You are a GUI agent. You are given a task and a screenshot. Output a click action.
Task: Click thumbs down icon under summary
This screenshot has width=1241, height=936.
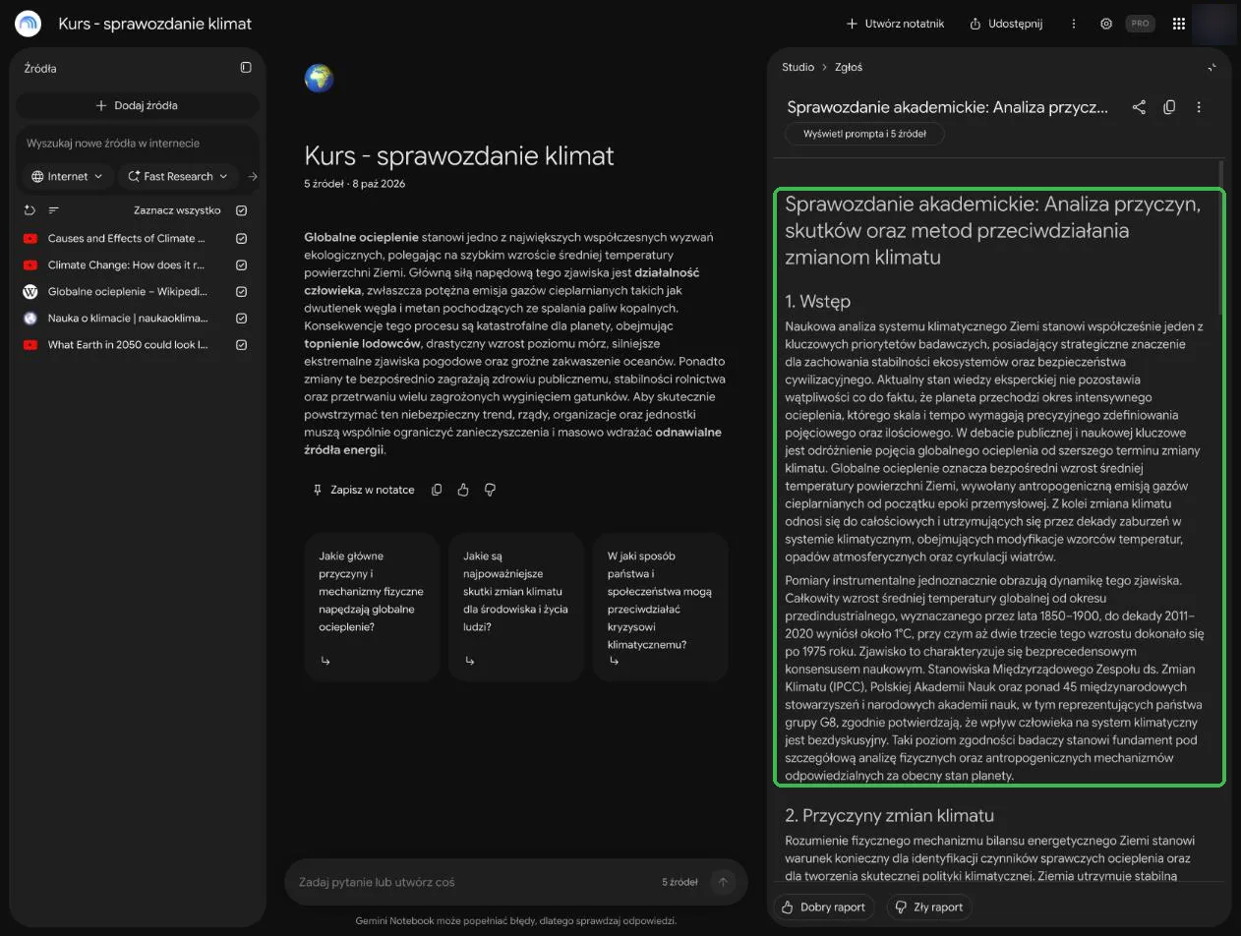(x=490, y=490)
